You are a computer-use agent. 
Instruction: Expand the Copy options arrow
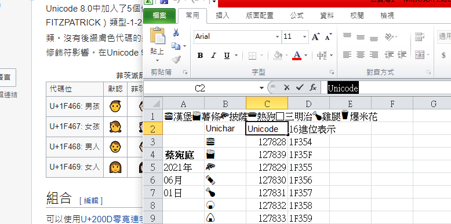(184, 46)
